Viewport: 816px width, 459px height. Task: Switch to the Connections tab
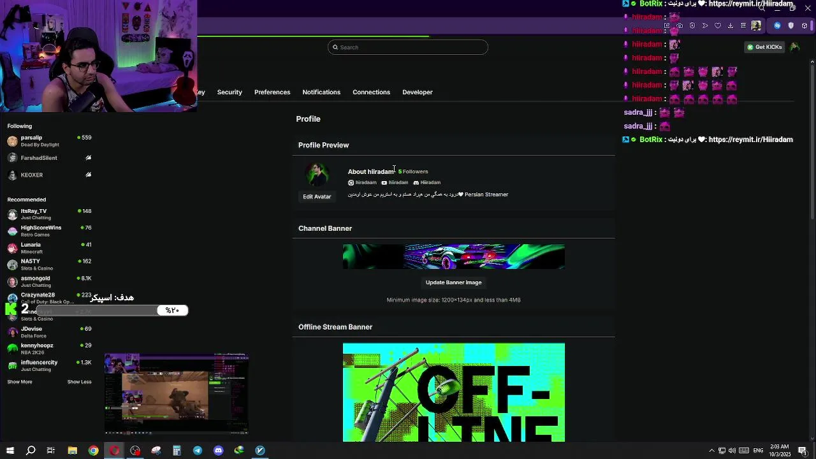(371, 92)
